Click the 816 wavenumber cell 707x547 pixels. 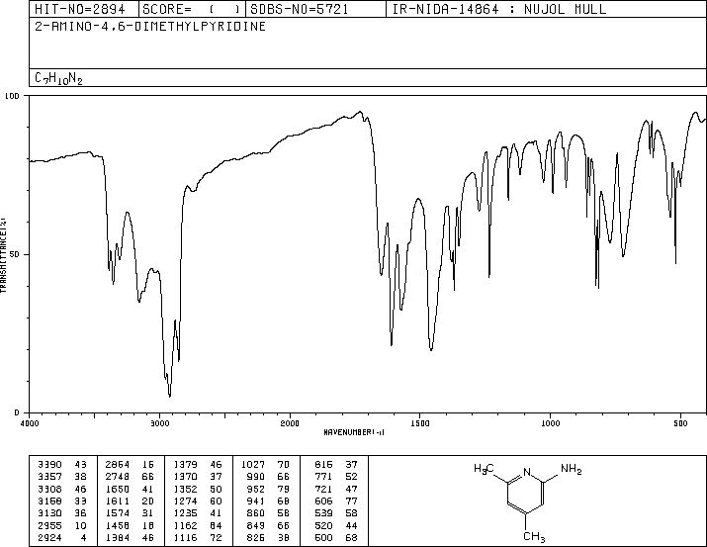[323, 464]
